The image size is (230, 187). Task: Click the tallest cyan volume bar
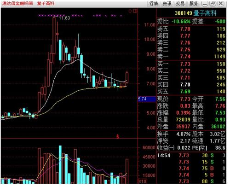(60, 164)
